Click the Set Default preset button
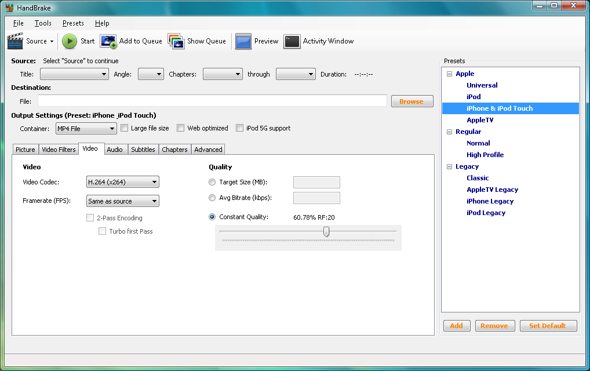The height and width of the screenshot is (371, 590). pyautogui.click(x=548, y=326)
